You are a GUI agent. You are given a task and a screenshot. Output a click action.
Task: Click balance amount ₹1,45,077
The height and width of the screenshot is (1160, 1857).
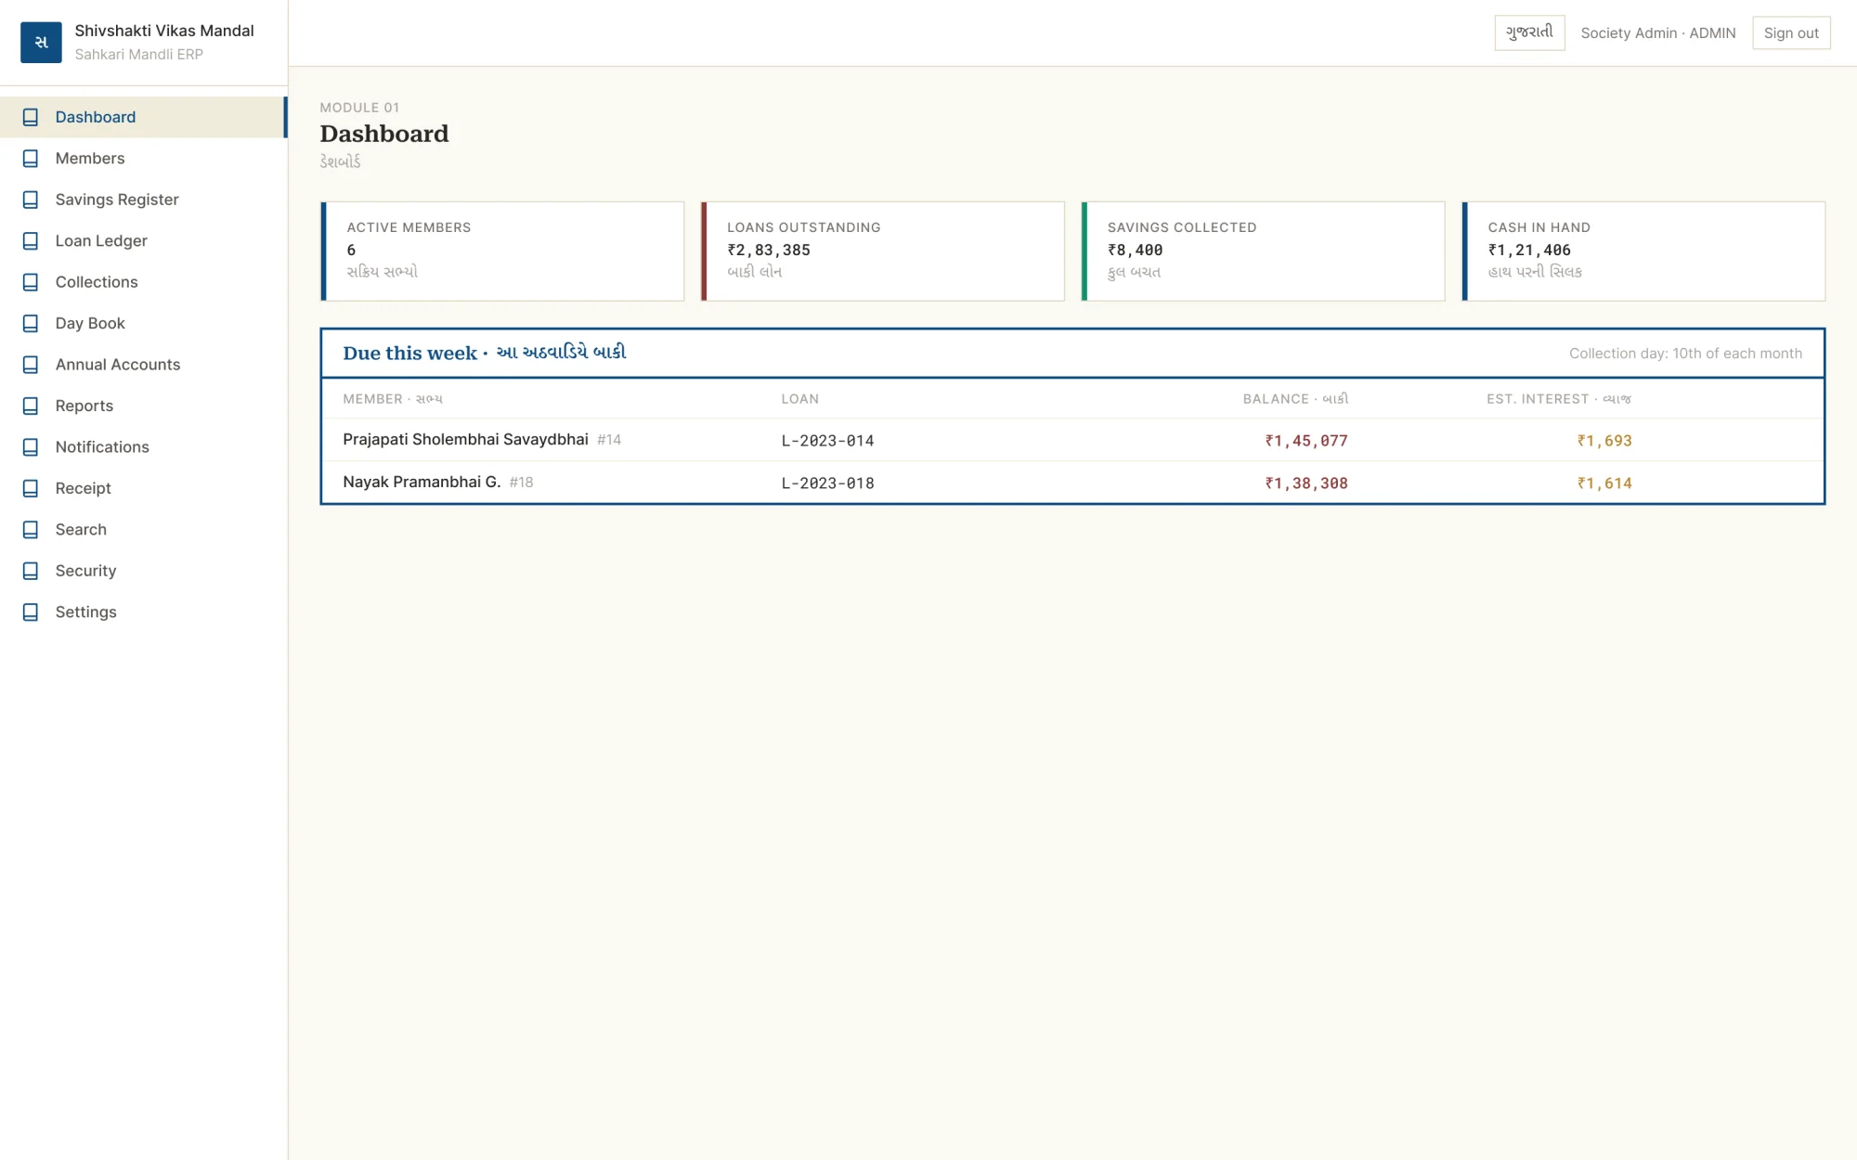[x=1306, y=441]
